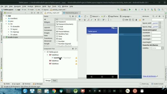The image size is (167, 94).
Task: Show design warnings and errors triangle
Action: pos(140,20)
